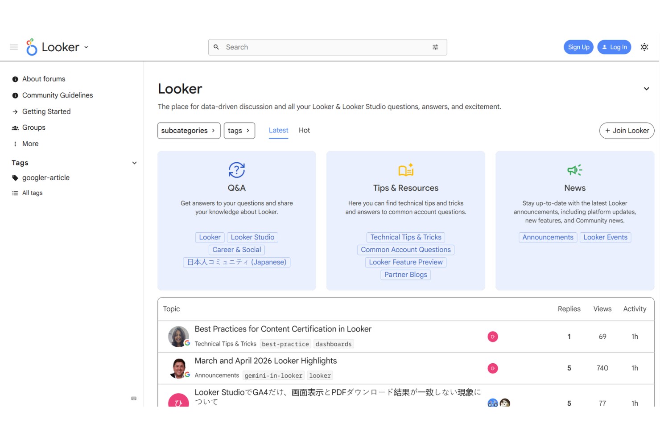Screen dimensions: 660x440
Task: Collapse the Tags sidebar section
Action: (134, 163)
